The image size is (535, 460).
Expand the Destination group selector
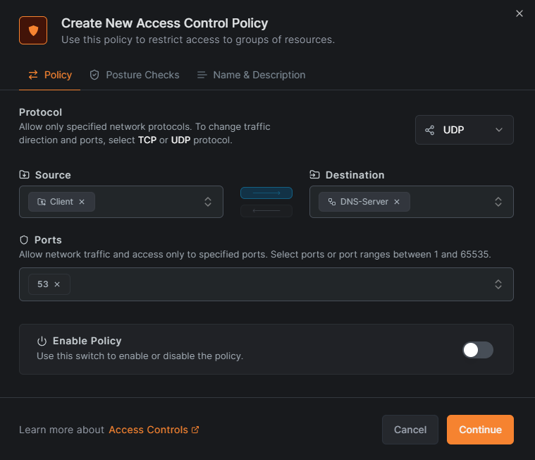click(x=498, y=202)
